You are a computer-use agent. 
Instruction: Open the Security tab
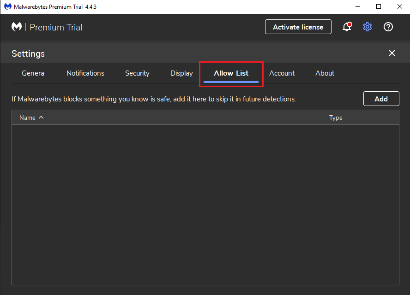[137, 73]
